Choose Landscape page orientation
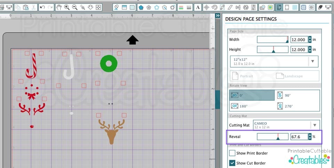Viewport: 334px width, 168px height. [x=289, y=76]
